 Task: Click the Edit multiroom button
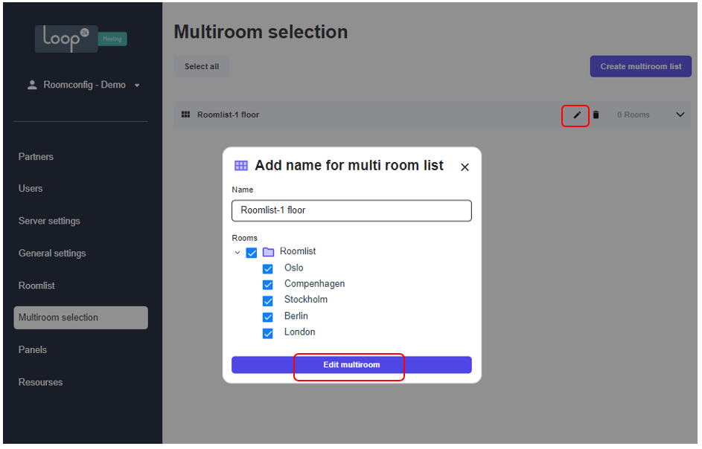click(x=351, y=365)
